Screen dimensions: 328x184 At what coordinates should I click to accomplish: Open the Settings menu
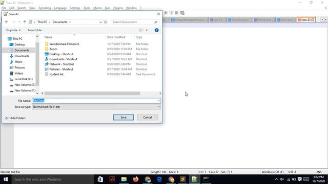pos(75,8)
